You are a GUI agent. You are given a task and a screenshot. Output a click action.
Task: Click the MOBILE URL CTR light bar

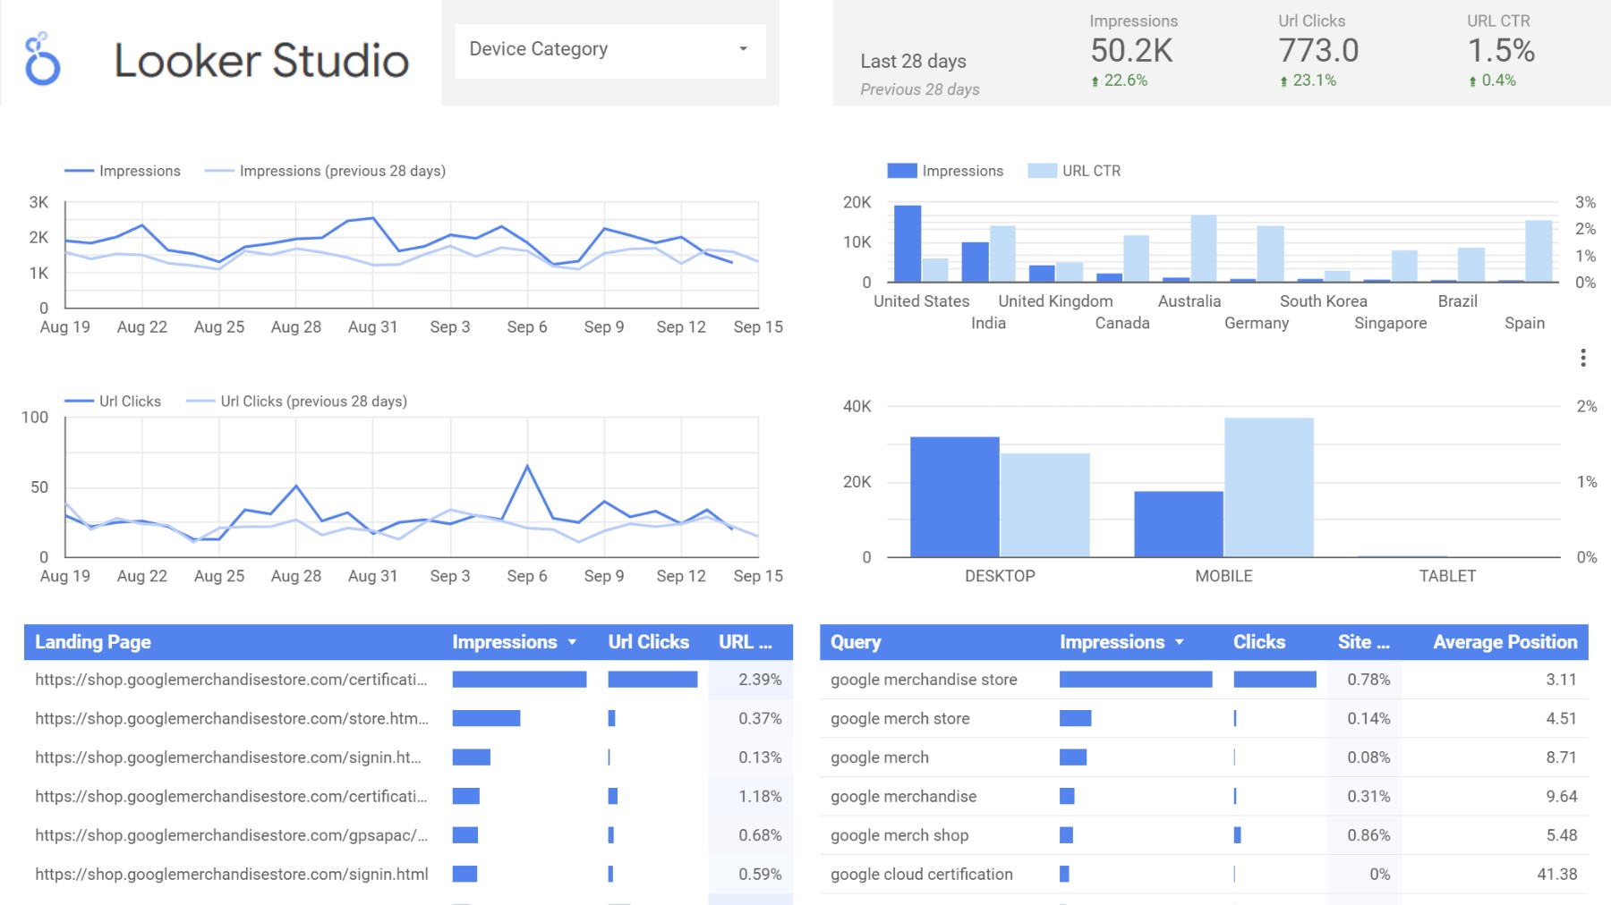1268,487
